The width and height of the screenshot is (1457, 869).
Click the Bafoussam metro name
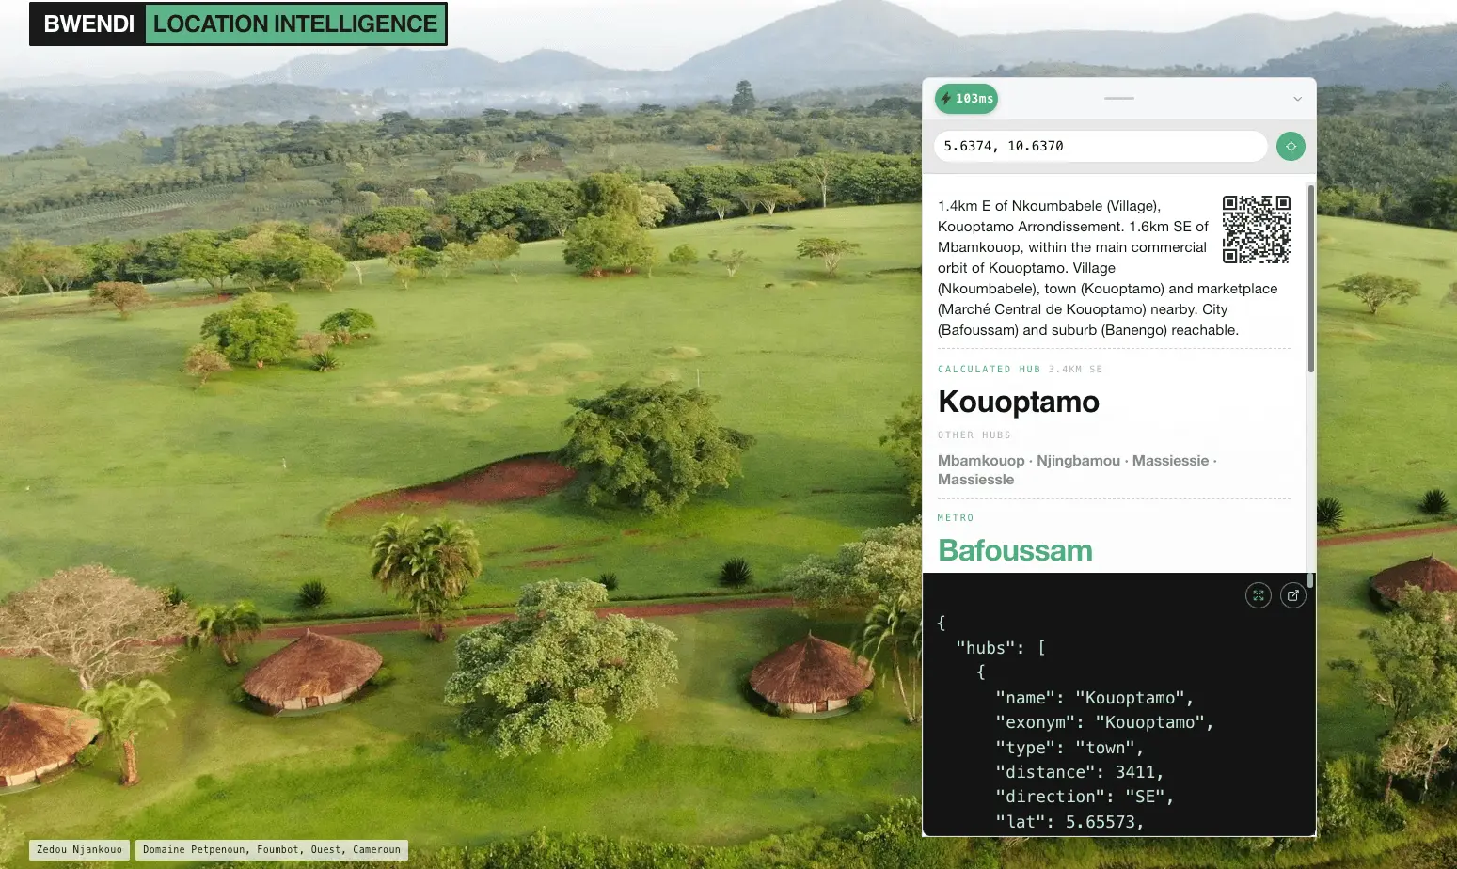[x=1015, y=550]
